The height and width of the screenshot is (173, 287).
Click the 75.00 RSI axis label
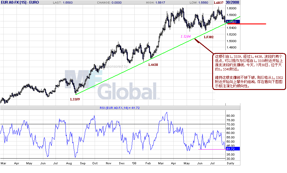click(x=231, y=120)
